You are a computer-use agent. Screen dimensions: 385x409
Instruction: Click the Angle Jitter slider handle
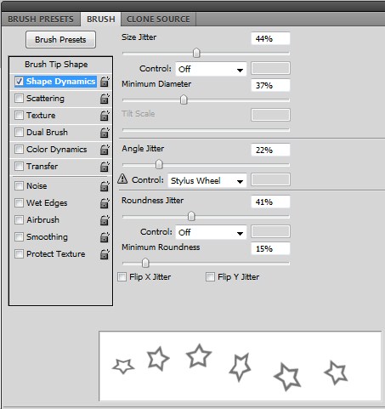coord(159,164)
